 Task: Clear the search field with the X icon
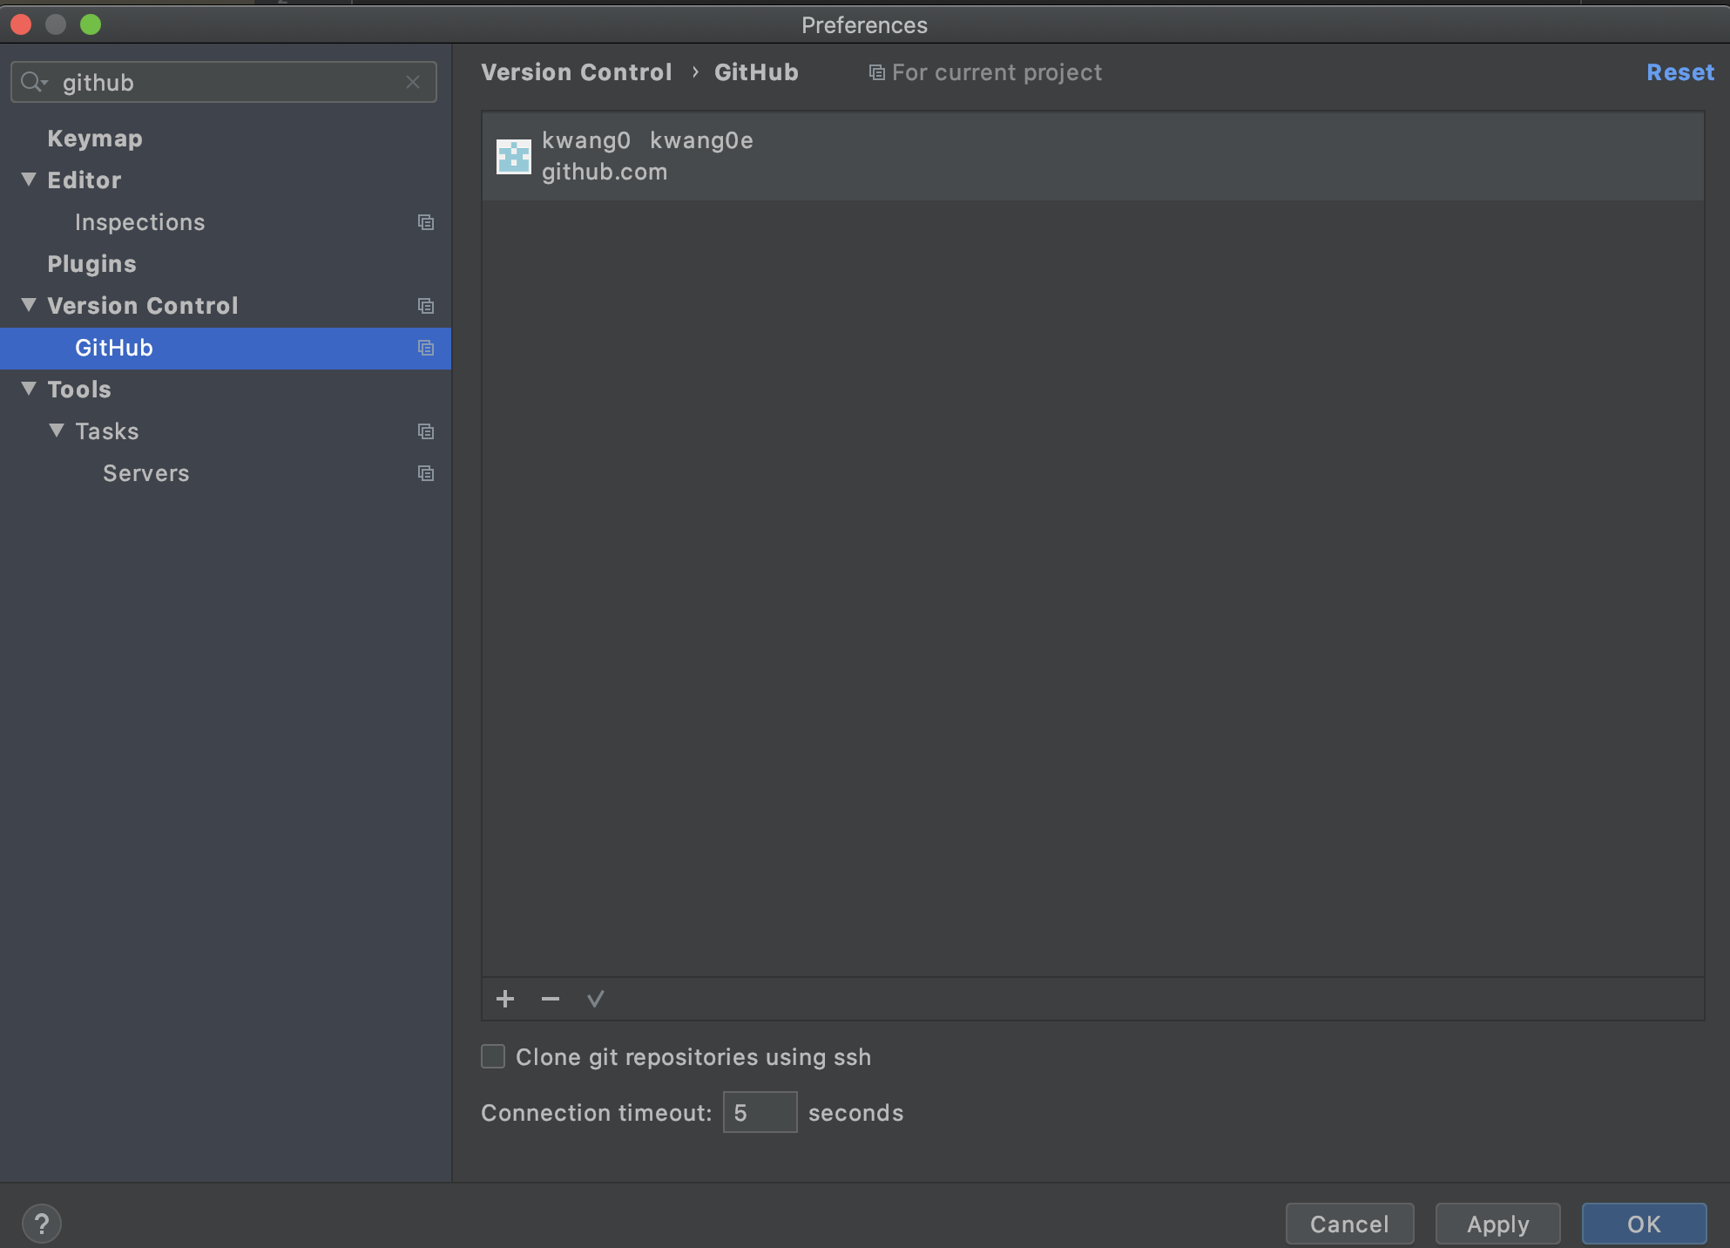click(413, 82)
